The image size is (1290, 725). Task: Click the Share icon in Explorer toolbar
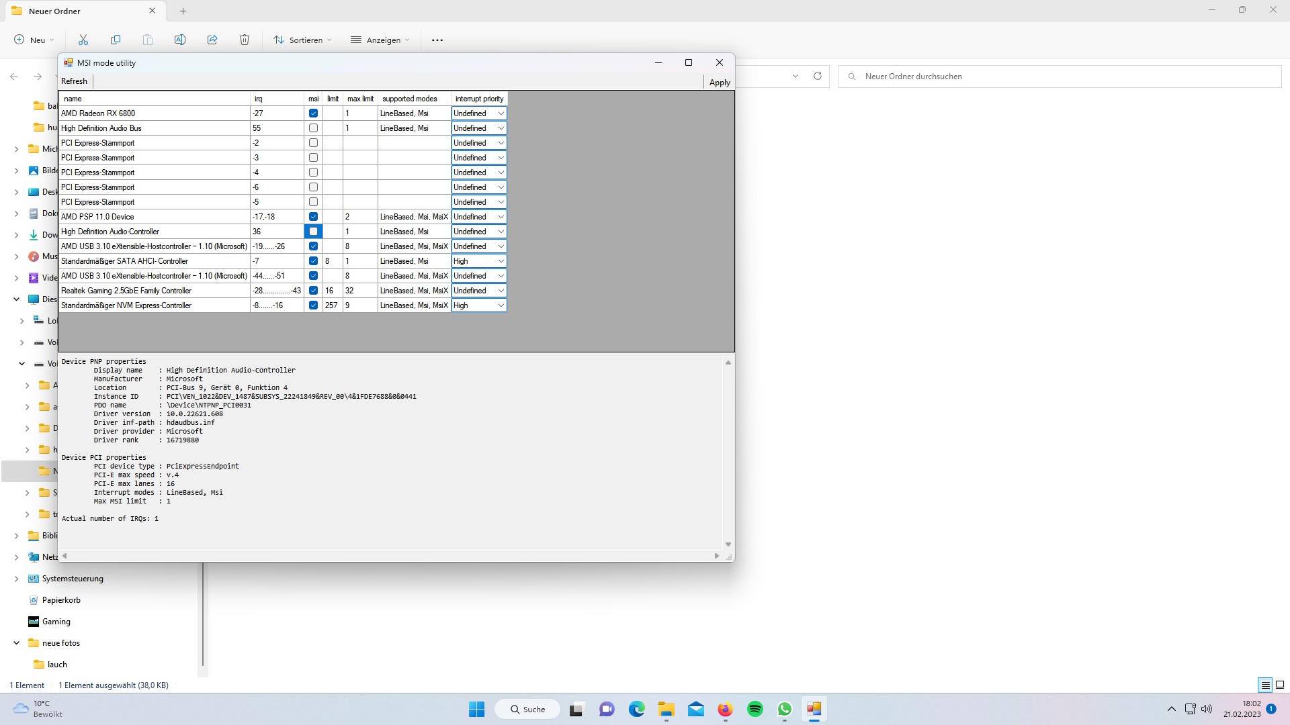212,40
